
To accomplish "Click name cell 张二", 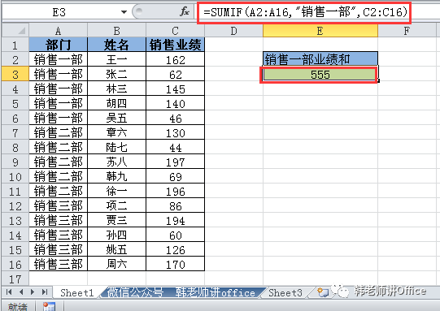I will tap(117, 74).
